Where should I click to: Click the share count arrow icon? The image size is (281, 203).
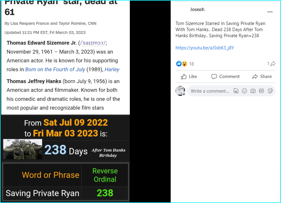point(273,64)
